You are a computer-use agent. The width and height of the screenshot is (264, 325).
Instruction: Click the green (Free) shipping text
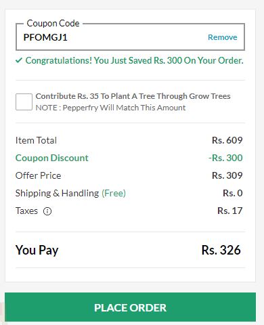[x=114, y=194]
